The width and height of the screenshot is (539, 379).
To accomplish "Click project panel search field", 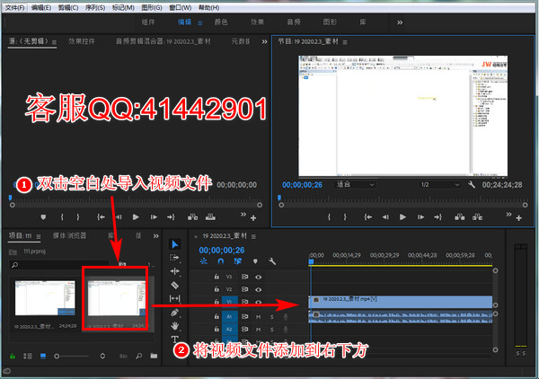I will click(59, 265).
